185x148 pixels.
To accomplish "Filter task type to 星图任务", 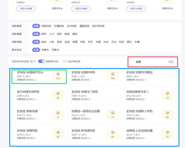I will (84, 26).
